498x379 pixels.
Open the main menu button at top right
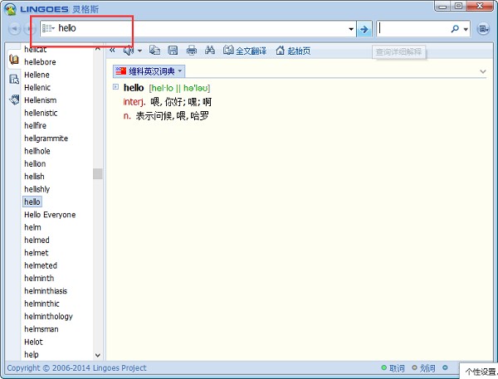483,29
